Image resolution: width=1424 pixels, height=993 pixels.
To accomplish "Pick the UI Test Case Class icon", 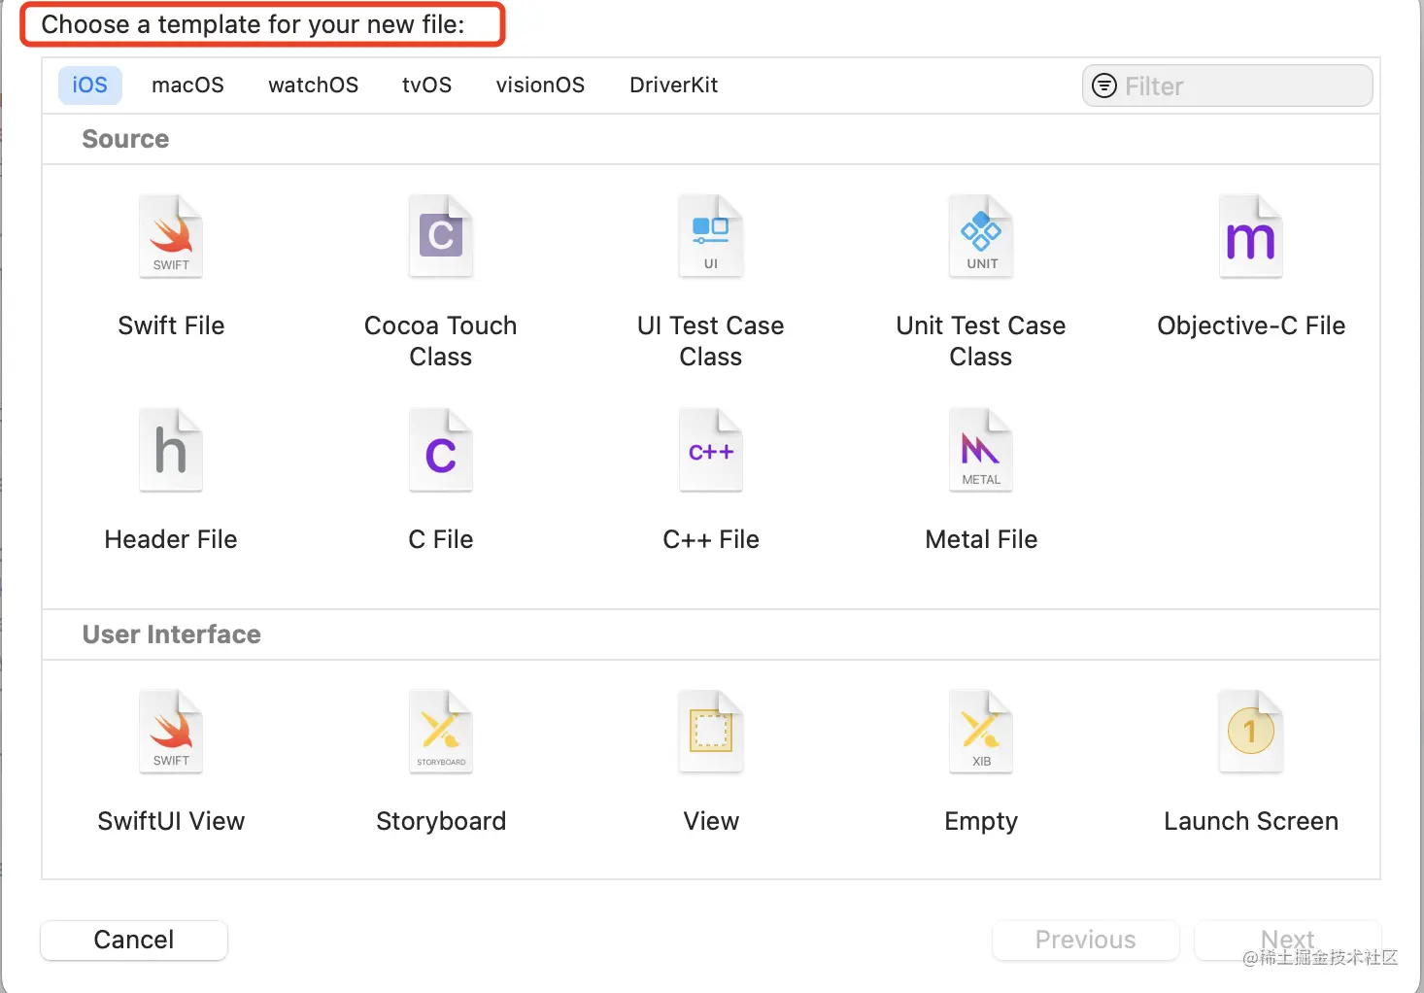I will point(711,237).
